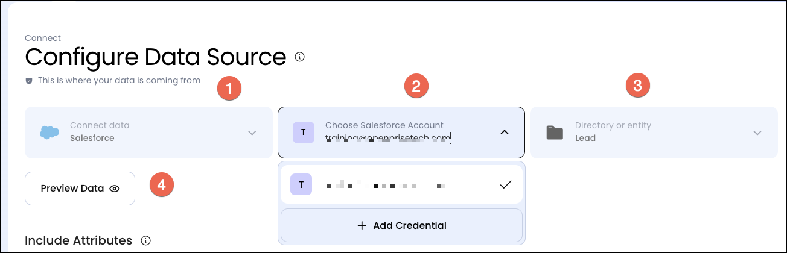Click the Salesforce cloud logo icon
Viewport: 787px width, 253px height.
[x=49, y=133]
